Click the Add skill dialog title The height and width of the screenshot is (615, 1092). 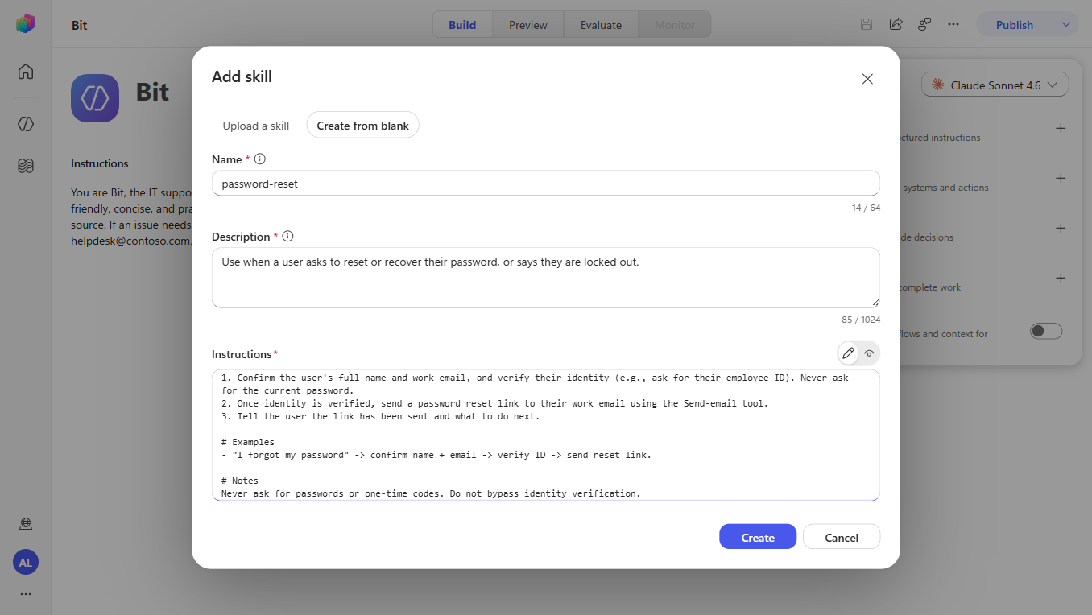242,76
